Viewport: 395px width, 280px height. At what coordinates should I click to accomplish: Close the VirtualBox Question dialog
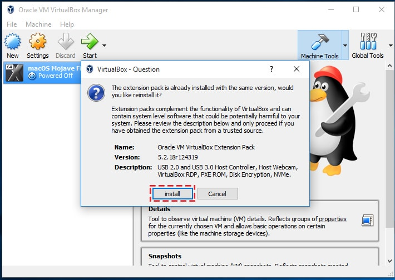(x=296, y=69)
